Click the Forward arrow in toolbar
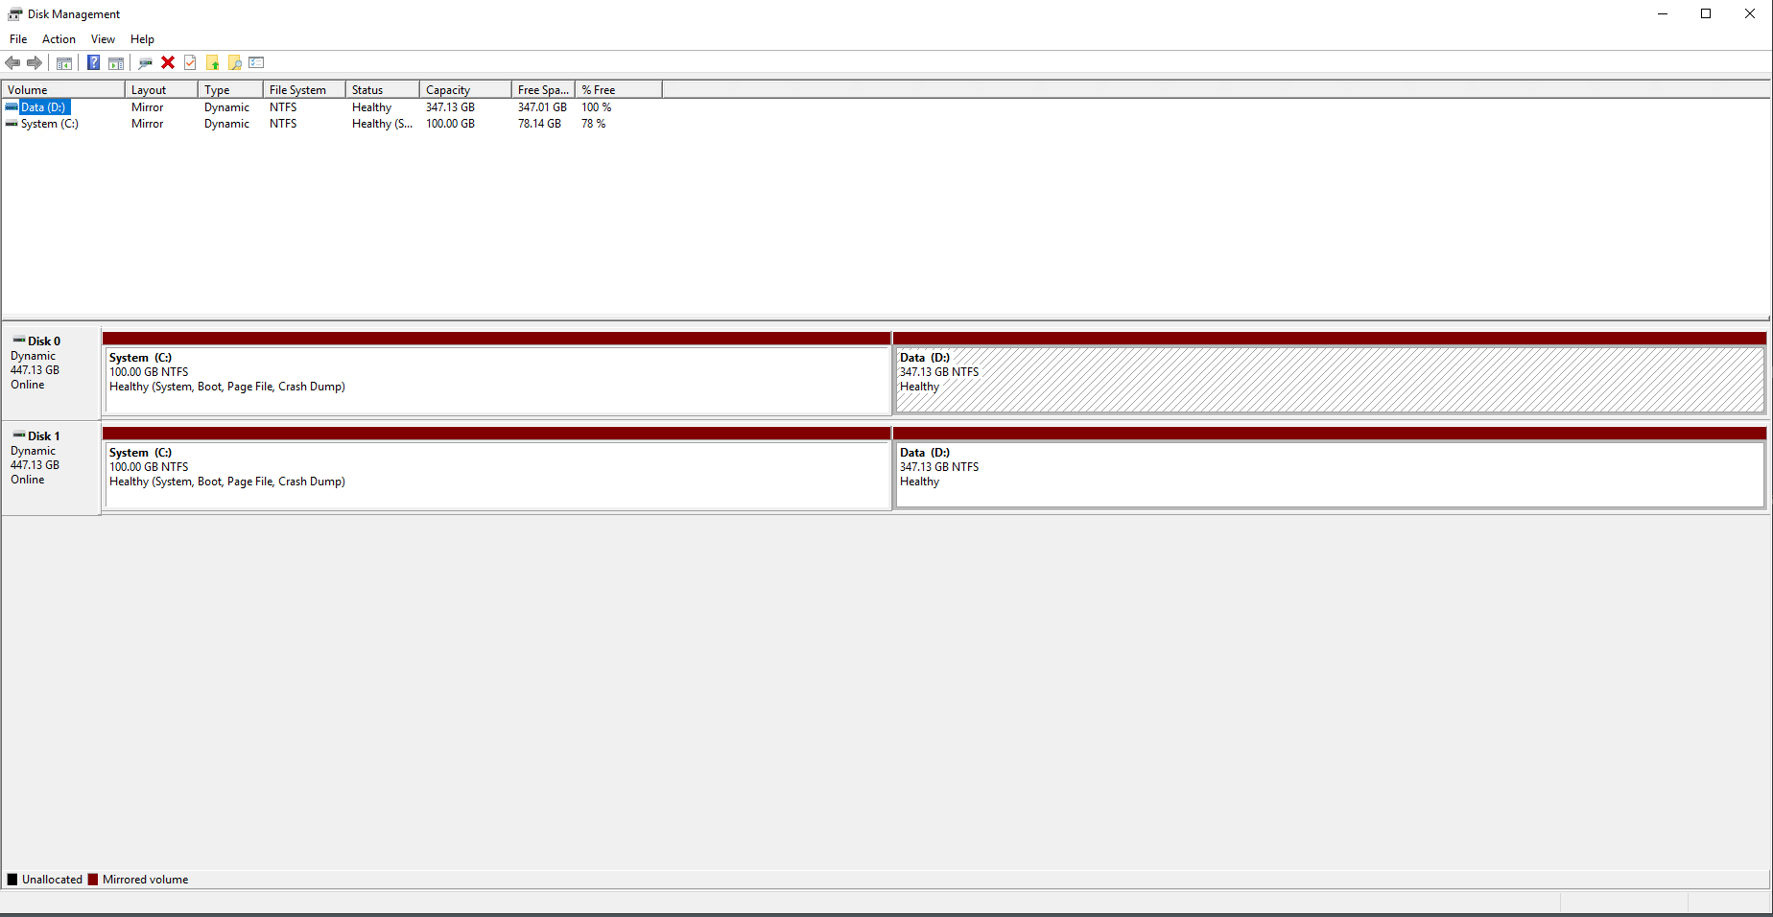Image resolution: width=1773 pixels, height=917 pixels. click(x=35, y=63)
